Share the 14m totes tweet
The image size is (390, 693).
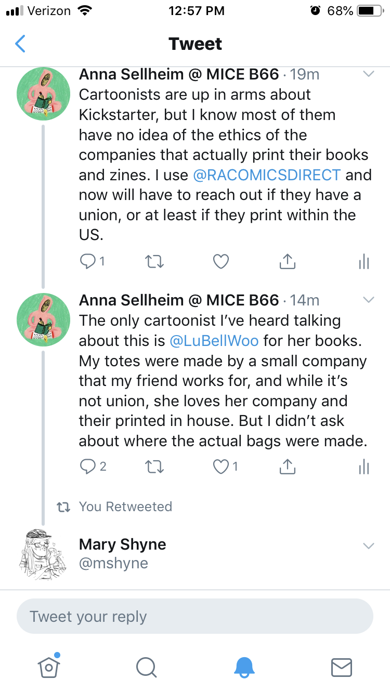[288, 467]
